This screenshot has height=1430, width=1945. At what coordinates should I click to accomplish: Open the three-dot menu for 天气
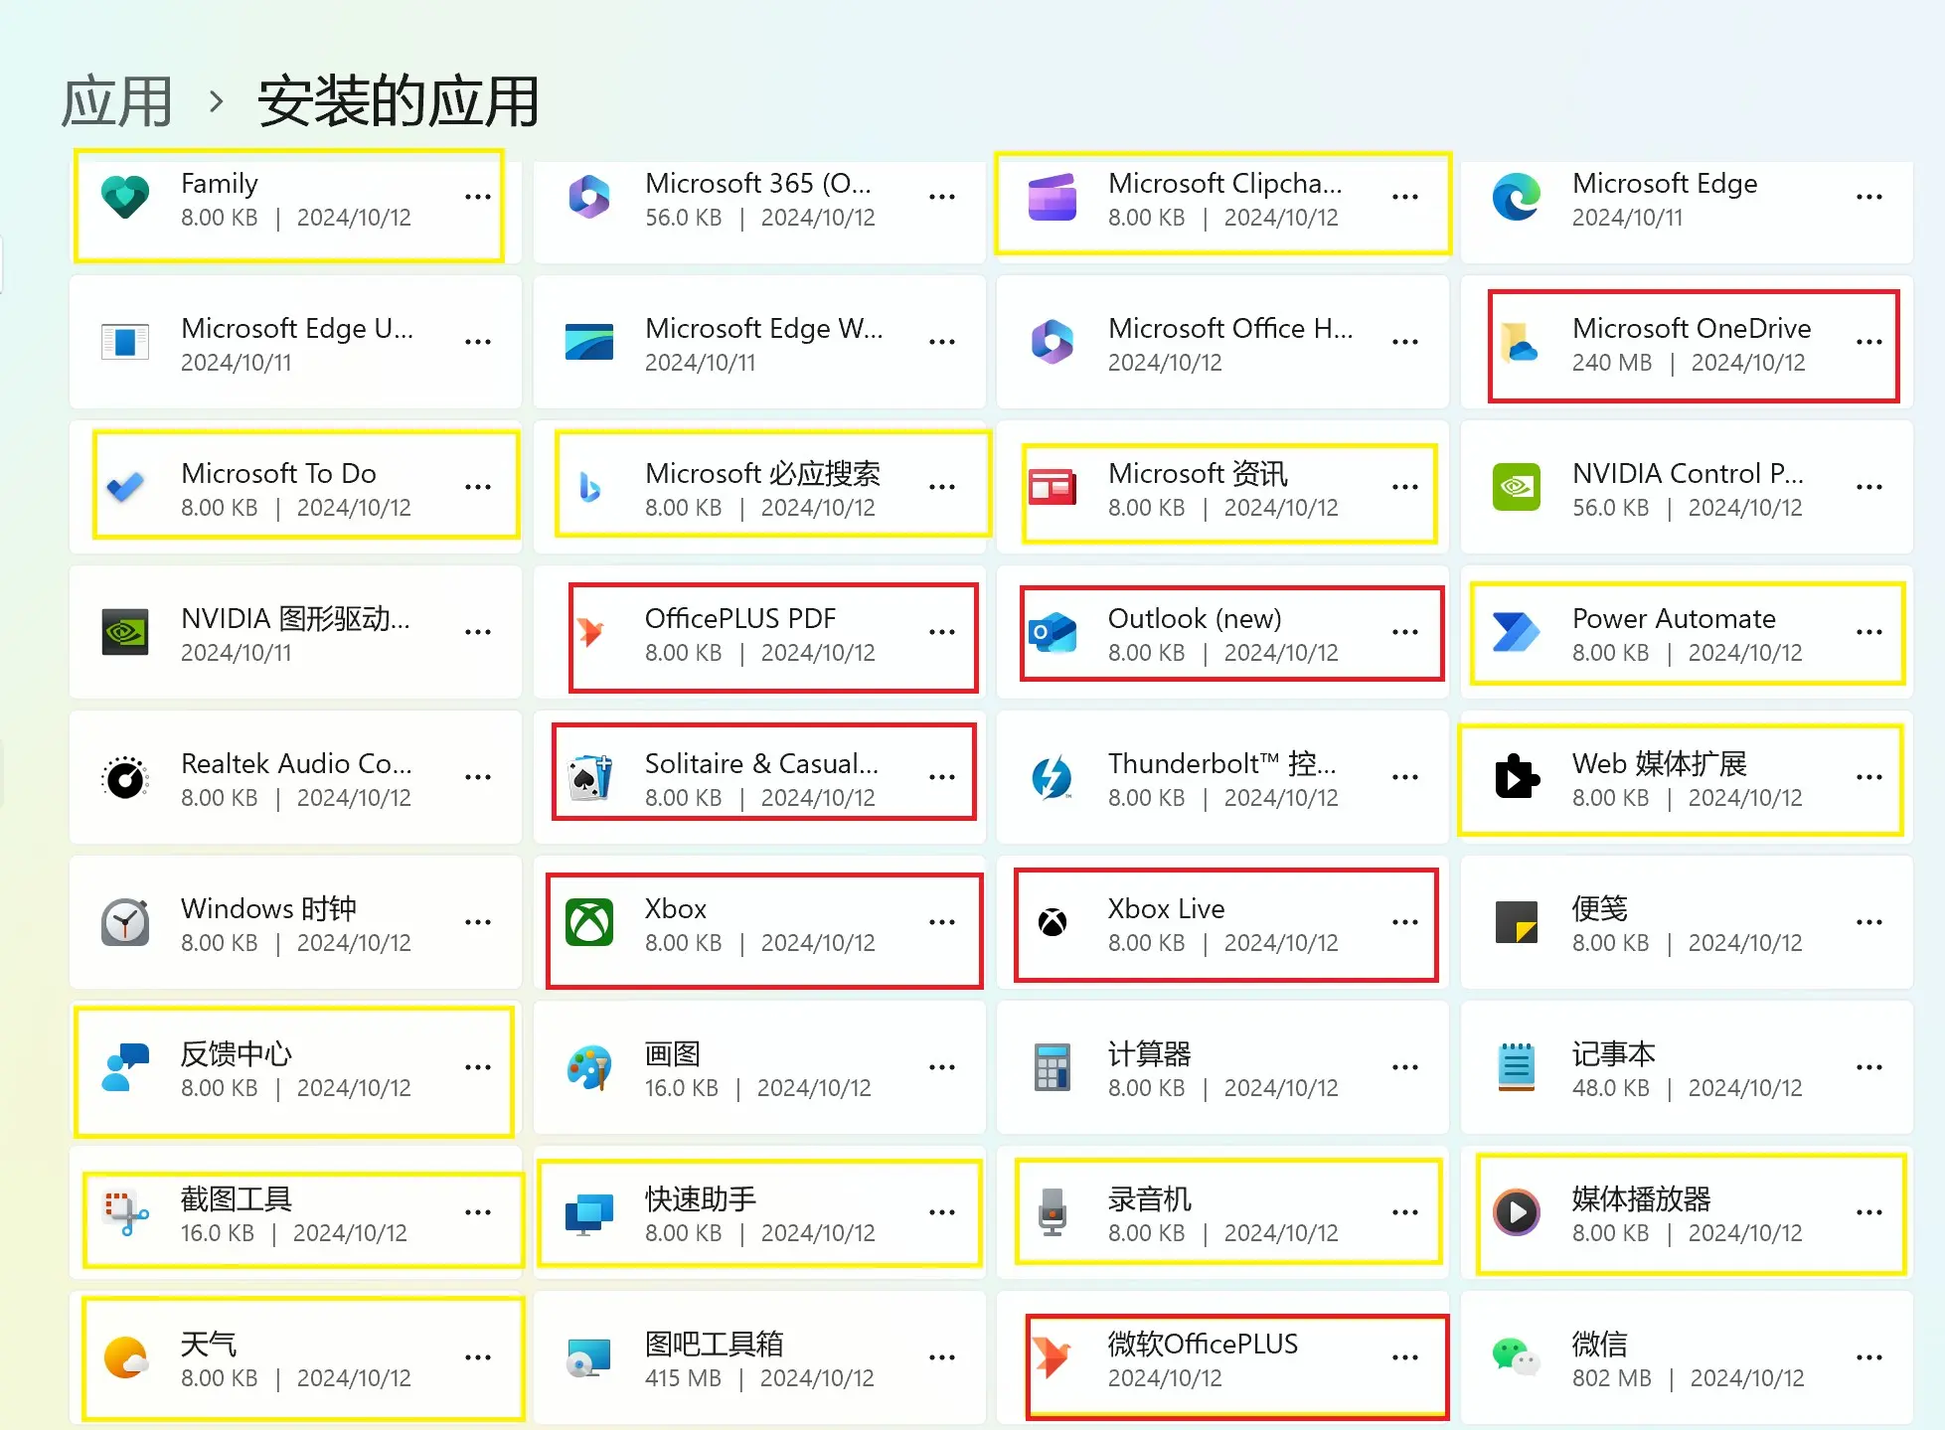point(478,1357)
